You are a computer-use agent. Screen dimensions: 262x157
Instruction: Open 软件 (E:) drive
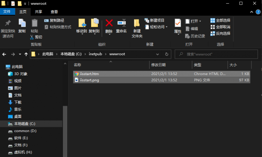point(18,138)
